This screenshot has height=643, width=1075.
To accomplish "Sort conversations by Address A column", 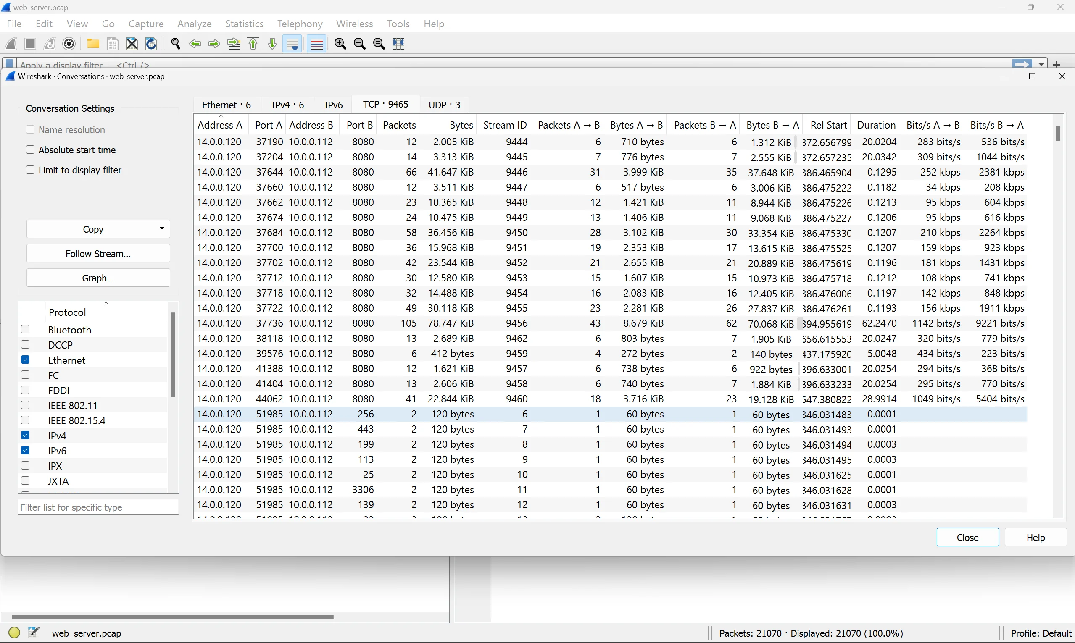I will [x=220, y=125].
